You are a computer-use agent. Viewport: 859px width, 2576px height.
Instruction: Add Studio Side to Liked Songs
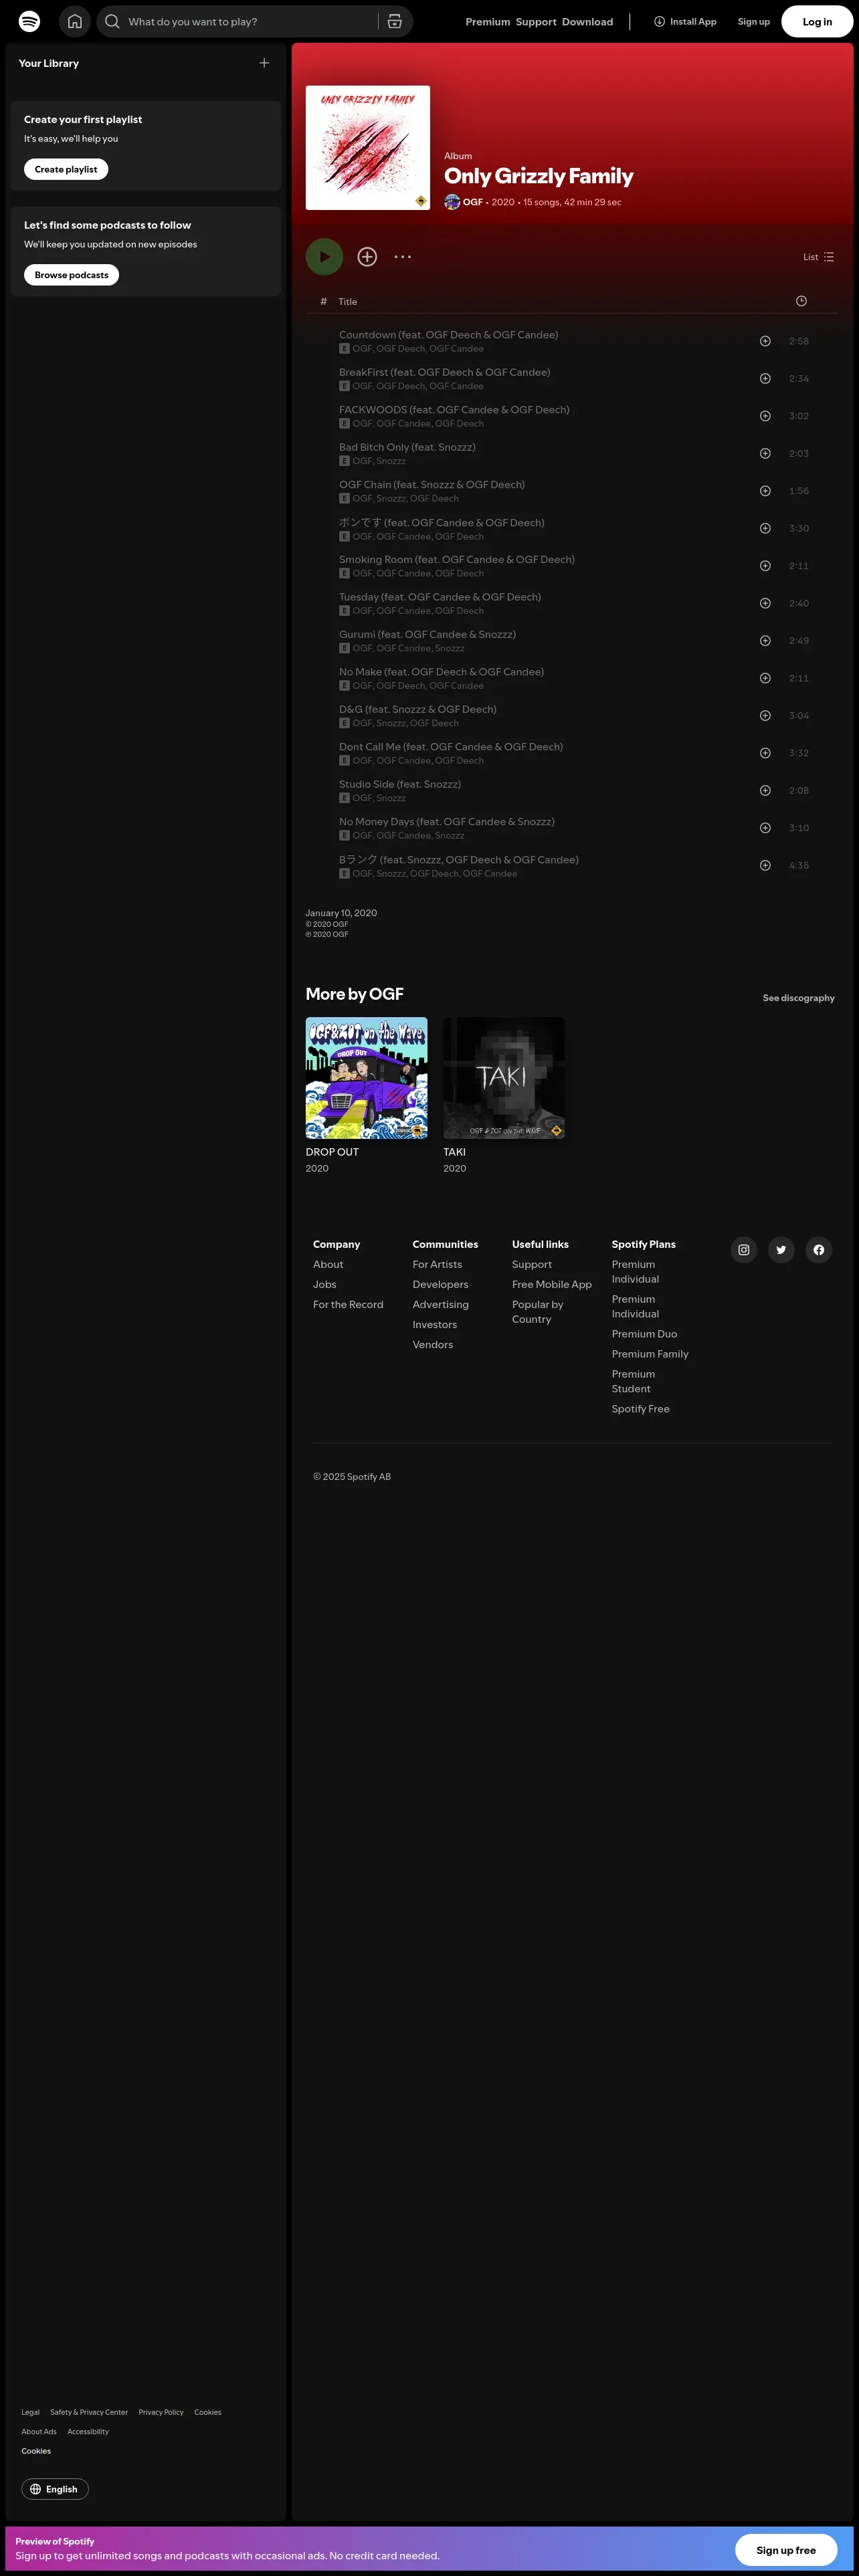(x=765, y=791)
